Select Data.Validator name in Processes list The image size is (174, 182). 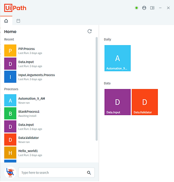[x=29, y=138]
